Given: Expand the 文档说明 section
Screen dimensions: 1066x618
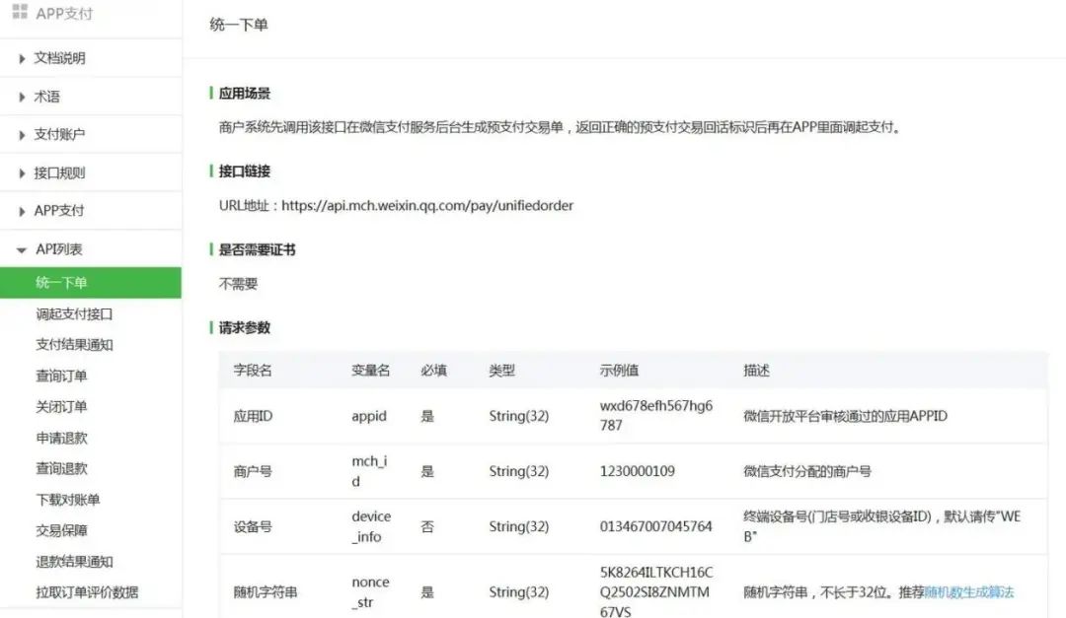Looking at the screenshot, I should [x=23, y=58].
